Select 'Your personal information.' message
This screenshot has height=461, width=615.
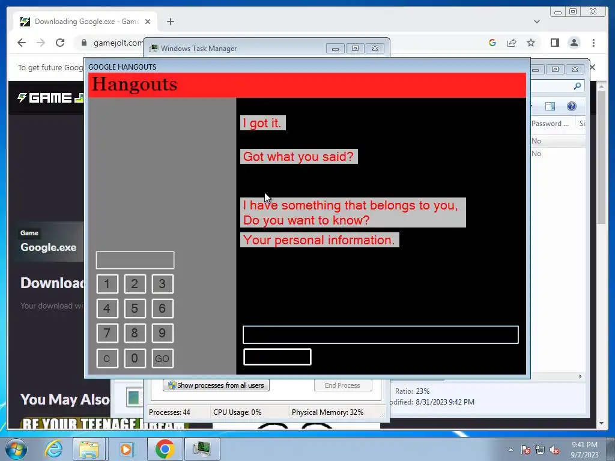pos(320,240)
